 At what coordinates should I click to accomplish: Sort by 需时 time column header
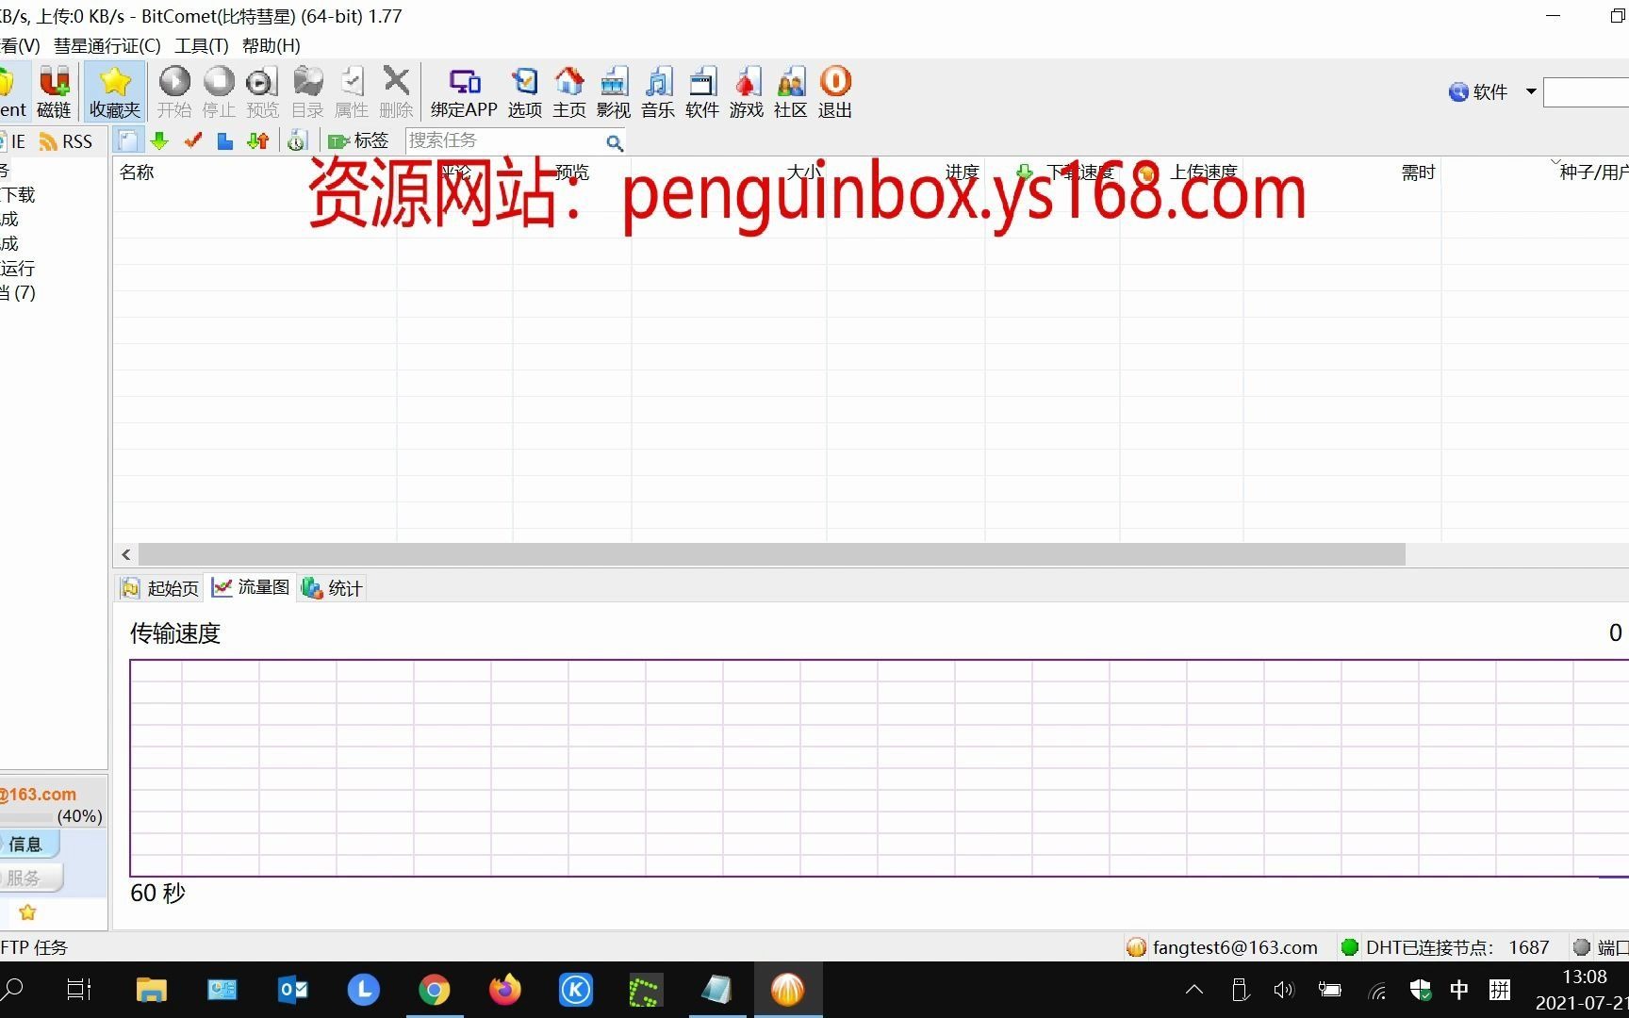1418,172
